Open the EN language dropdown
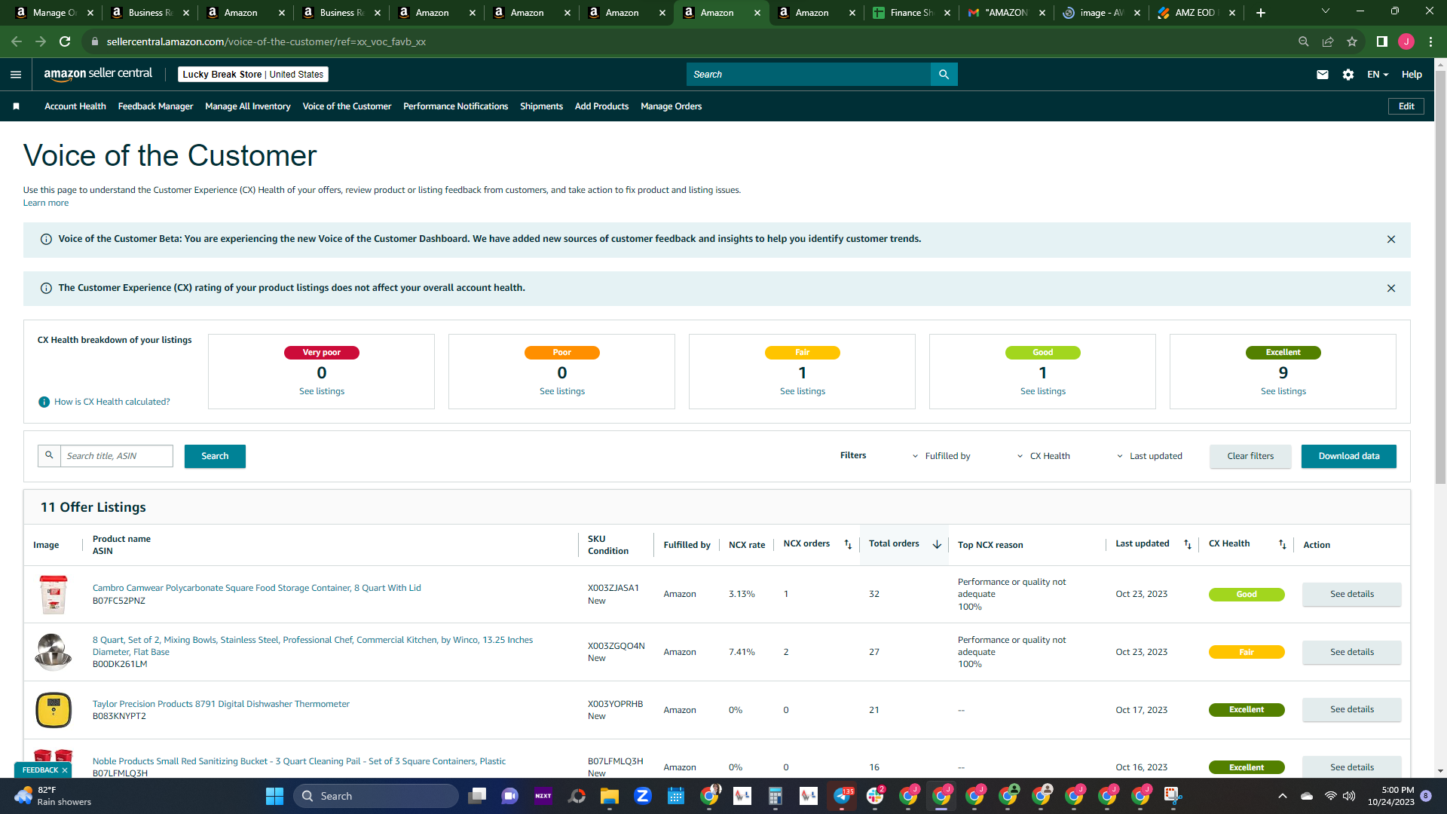The image size is (1447, 814). 1378,75
